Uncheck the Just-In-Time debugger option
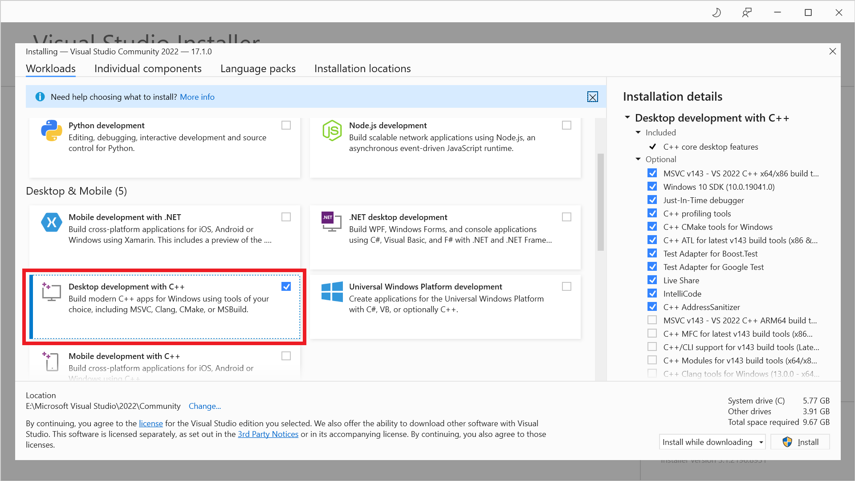Viewport: 855px width, 481px height. point(652,200)
